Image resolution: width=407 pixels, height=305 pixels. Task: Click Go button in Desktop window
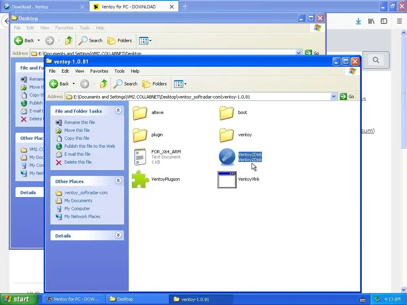(x=312, y=53)
